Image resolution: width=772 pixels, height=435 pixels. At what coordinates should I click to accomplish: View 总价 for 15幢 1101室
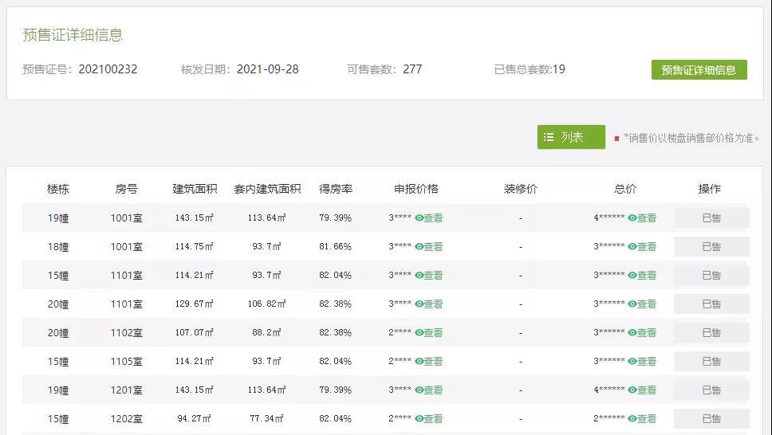[x=642, y=276]
